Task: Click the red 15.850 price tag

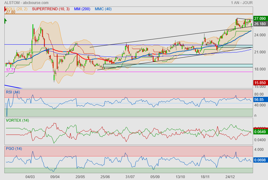Action: tap(260, 83)
